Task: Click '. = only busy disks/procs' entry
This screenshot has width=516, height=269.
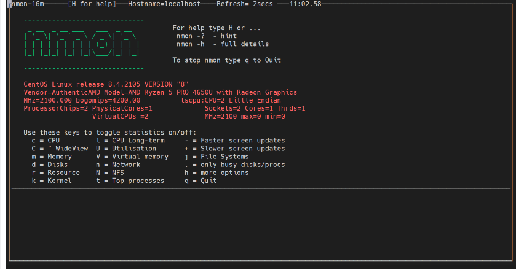Action: pyautogui.click(x=235, y=165)
